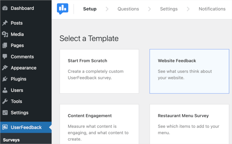Screen dimensions: 232x144
Task: Click the Appearance paintbrush icon
Action: point(5,68)
